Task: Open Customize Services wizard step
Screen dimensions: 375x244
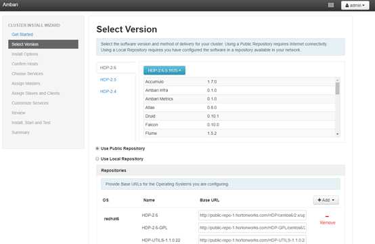Action: [x=30, y=103]
